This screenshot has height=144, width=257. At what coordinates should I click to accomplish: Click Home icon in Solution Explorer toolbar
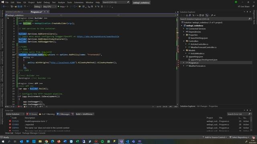187,15
